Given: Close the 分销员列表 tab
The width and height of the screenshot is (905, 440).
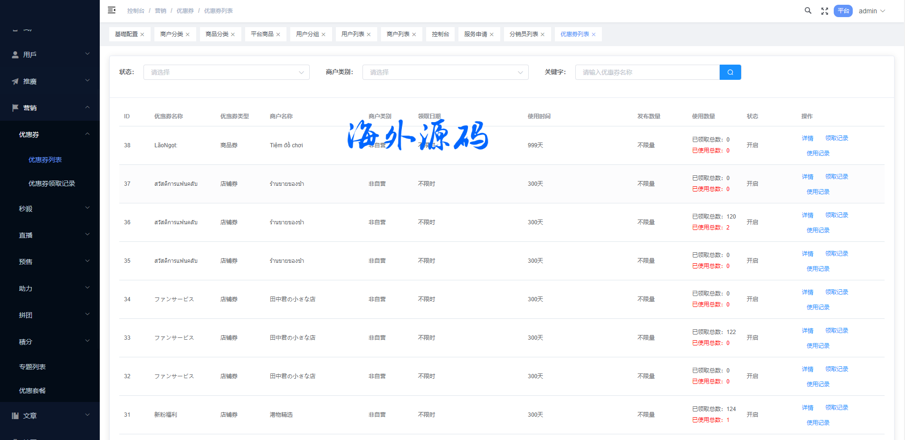Looking at the screenshot, I should [543, 35].
